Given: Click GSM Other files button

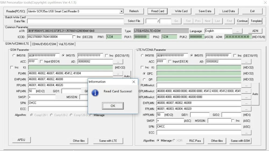Looking at the screenshot, I should pyautogui.click(x=79, y=141).
